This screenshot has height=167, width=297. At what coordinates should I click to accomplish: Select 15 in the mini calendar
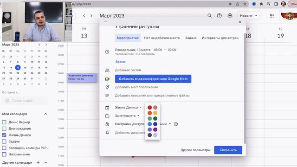click(x=18, y=67)
